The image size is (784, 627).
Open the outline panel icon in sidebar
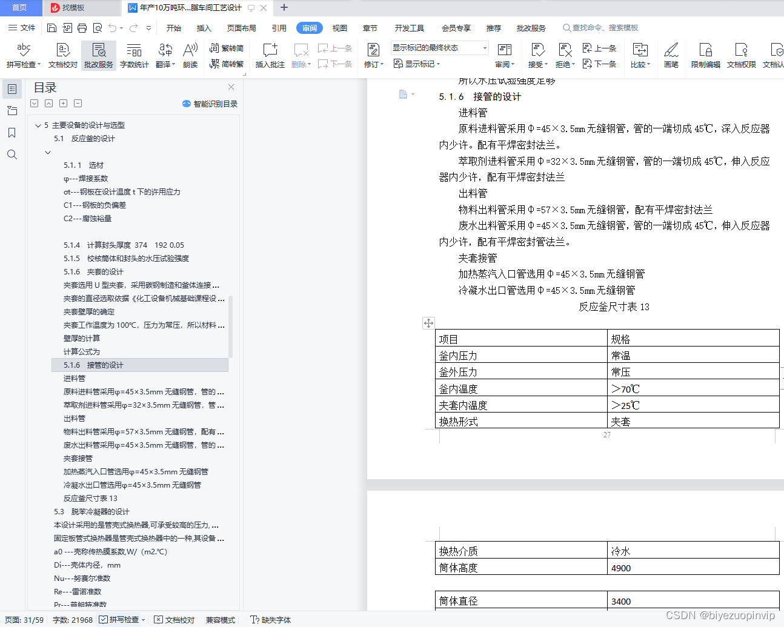[x=12, y=89]
